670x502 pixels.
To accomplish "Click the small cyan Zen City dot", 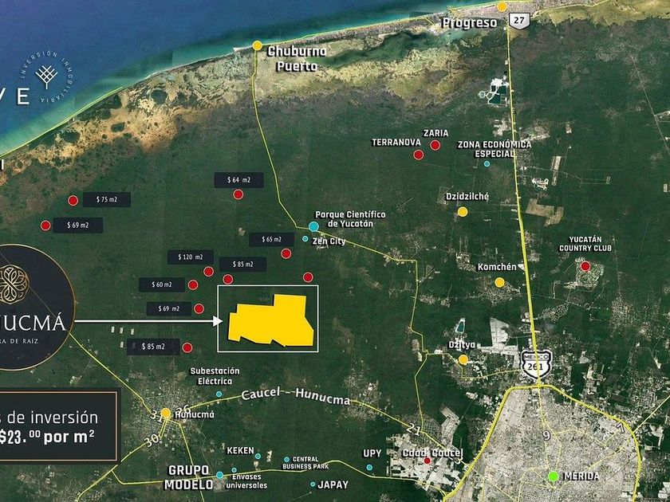I will pos(305,238).
